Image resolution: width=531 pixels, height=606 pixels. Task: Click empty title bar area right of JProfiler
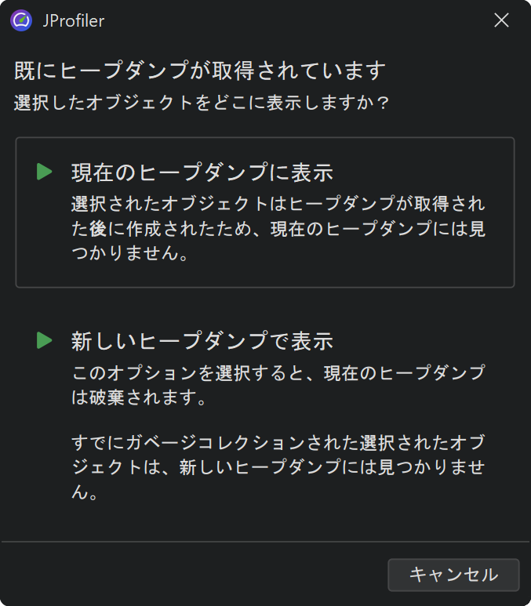pos(298,21)
